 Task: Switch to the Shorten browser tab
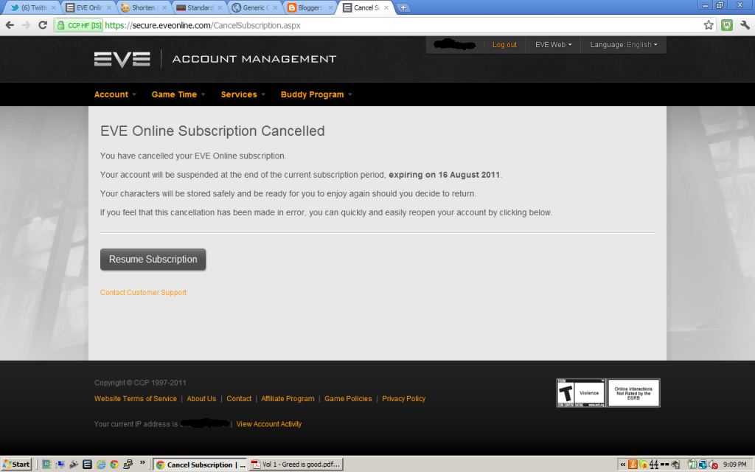pyautogui.click(x=144, y=7)
